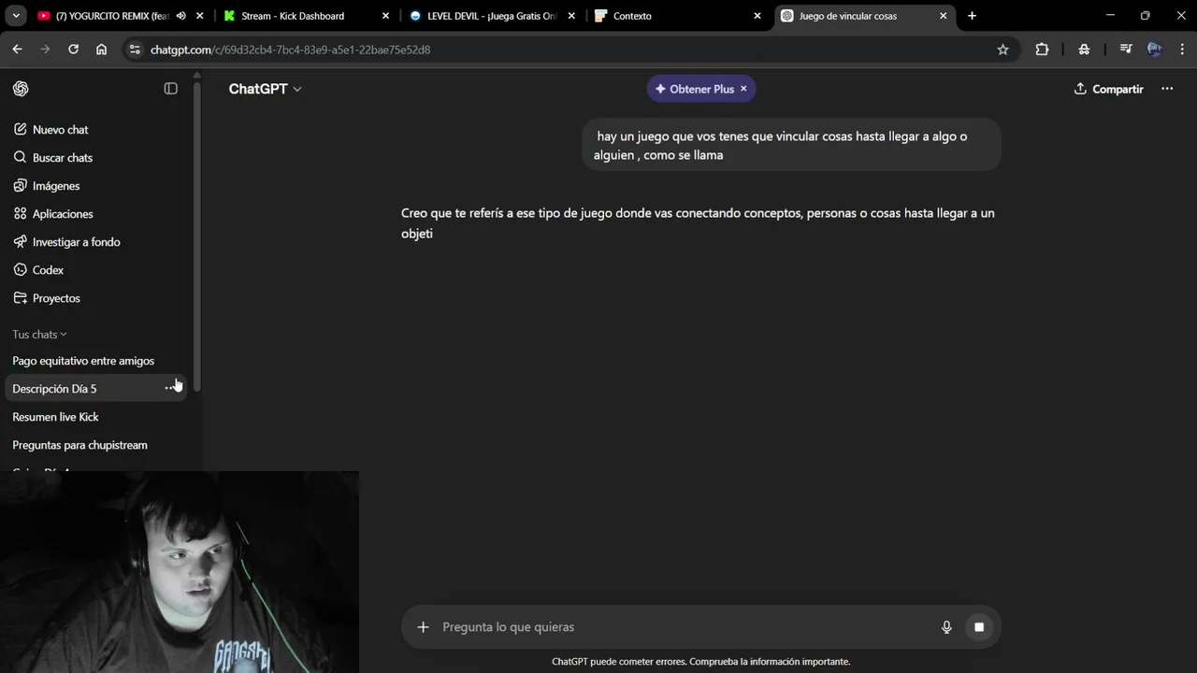Reload the current page
Screen dimensions: 1197x673
[x=73, y=50]
